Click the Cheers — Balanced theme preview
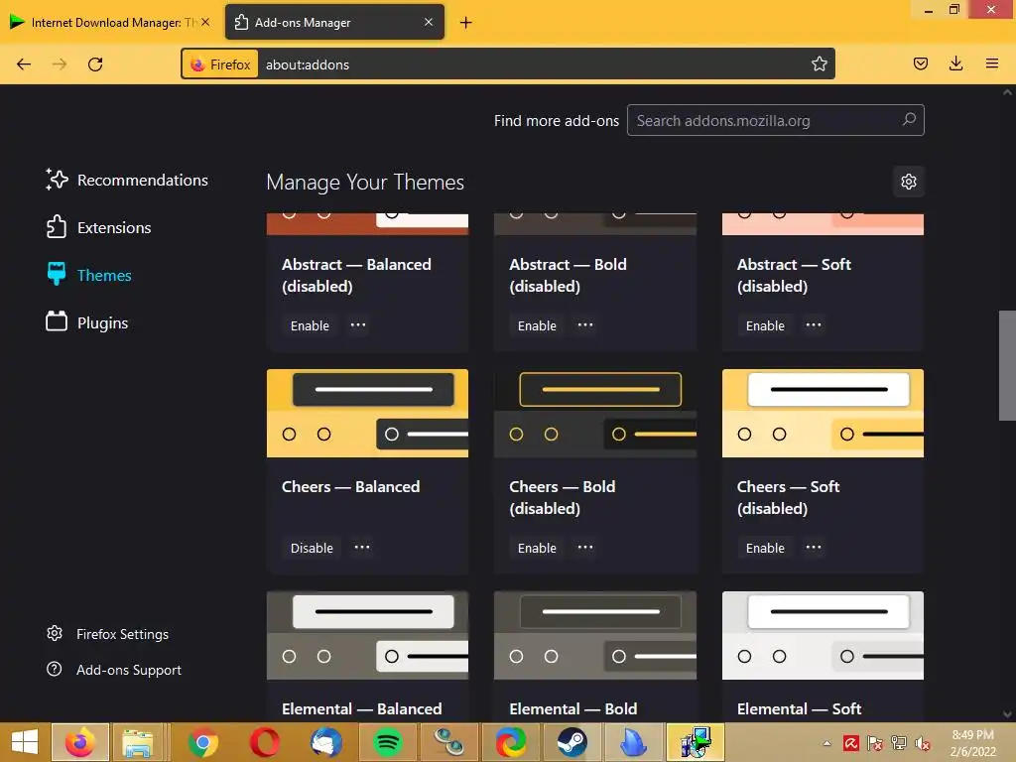The width and height of the screenshot is (1016, 762). pos(367,414)
